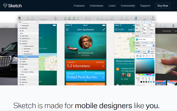This screenshot has width=177, height=111.
Task: Expand the Steps Taken layer group
Action: 19,36
